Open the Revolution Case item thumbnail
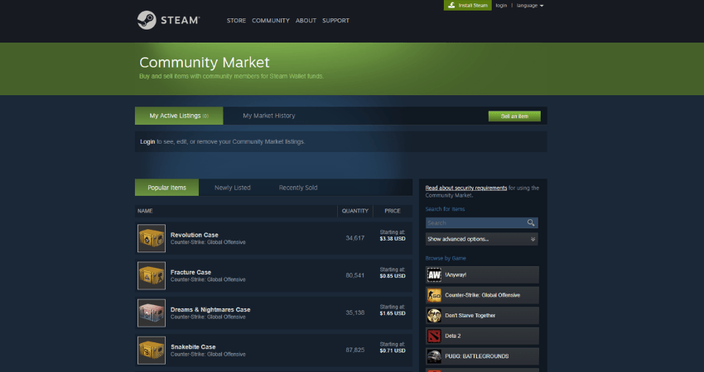The height and width of the screenshot is (372, 704). [x=152, y=238]
